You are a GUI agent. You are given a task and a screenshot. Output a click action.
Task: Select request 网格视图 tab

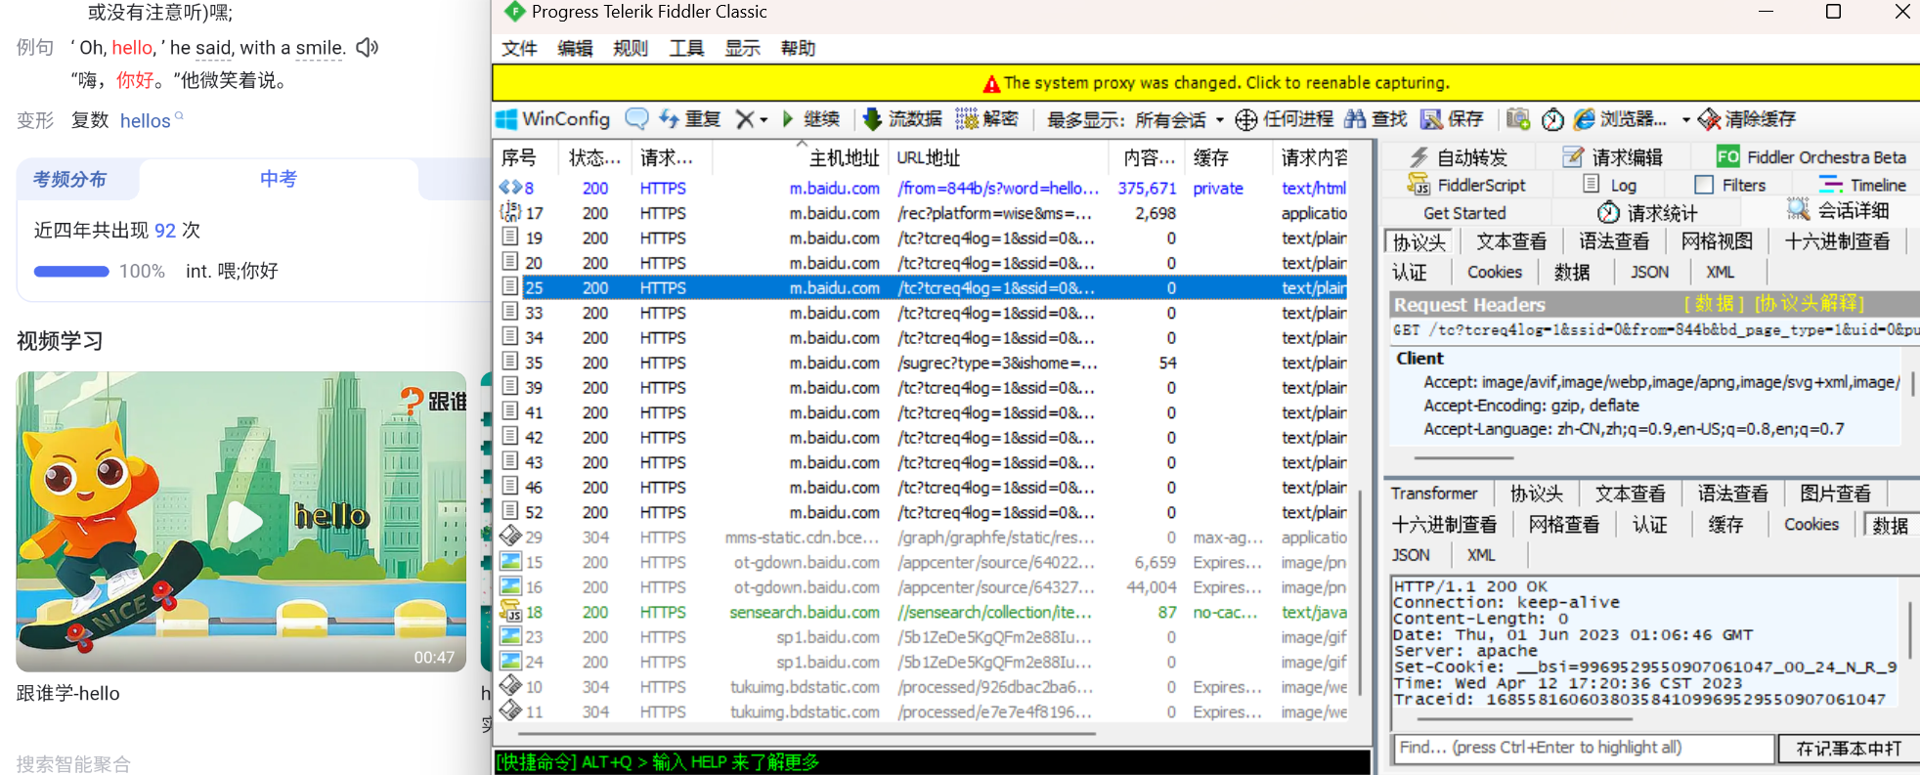(1717, 241)
